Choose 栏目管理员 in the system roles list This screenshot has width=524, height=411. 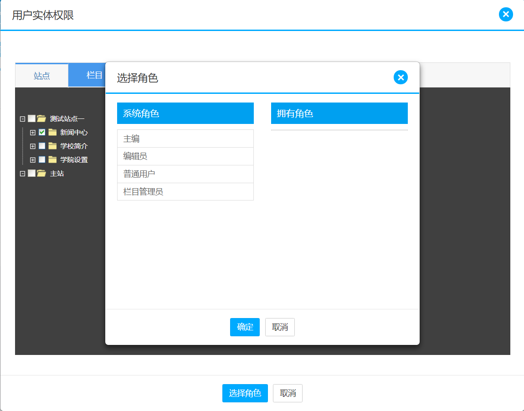tap(185, 192)
